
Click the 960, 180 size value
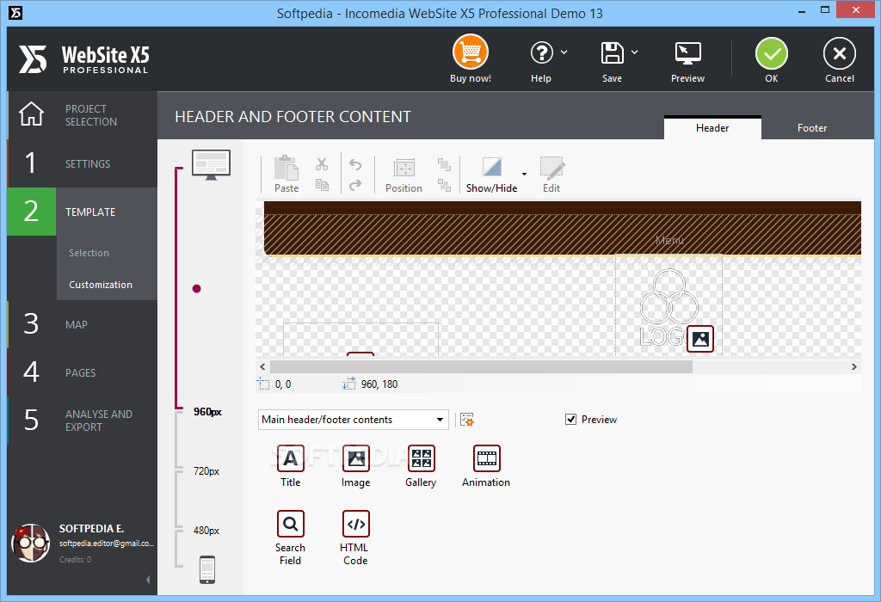(379, 384)
